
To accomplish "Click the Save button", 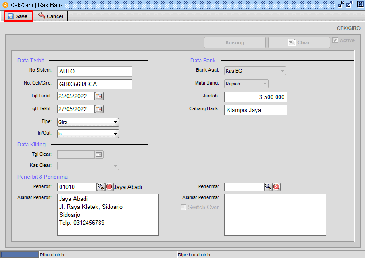I will (19, 16).
